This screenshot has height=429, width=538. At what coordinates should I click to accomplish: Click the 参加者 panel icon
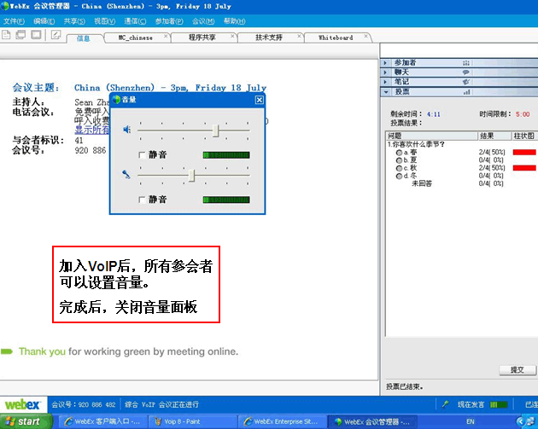pyautogui.click(x=466, y=63)
